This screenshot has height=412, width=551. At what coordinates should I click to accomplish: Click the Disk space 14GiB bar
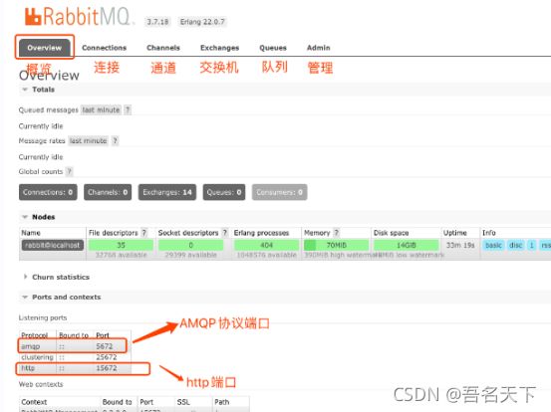pyautogui.click(x=407, y=245)
